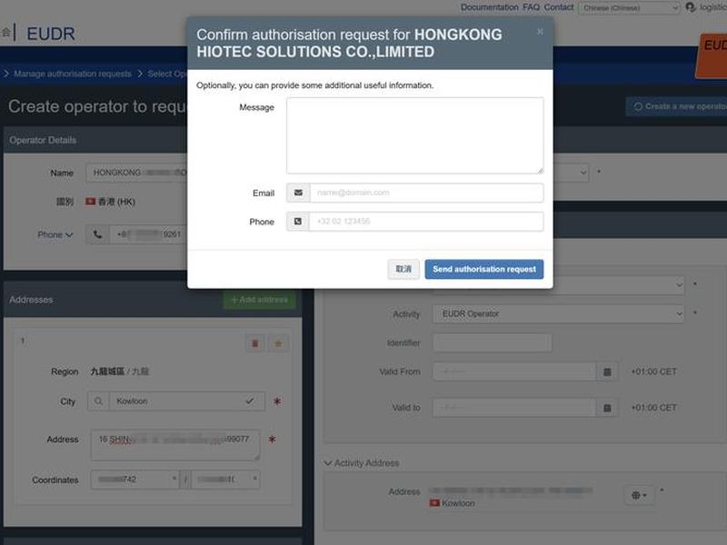Click the phone handset icon in Operator Details

click(97, 234)
